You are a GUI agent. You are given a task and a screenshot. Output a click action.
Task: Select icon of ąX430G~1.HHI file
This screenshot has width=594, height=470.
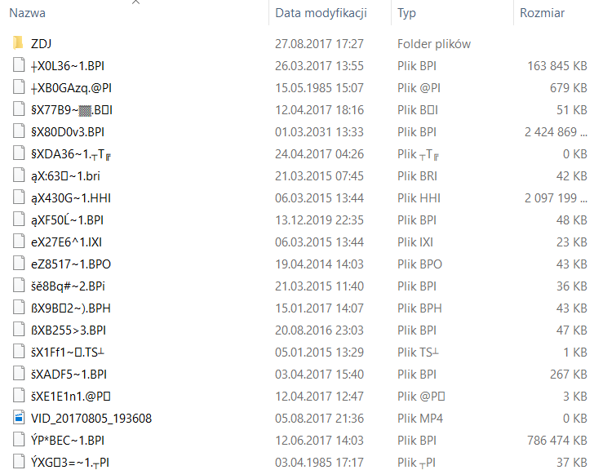19,197
